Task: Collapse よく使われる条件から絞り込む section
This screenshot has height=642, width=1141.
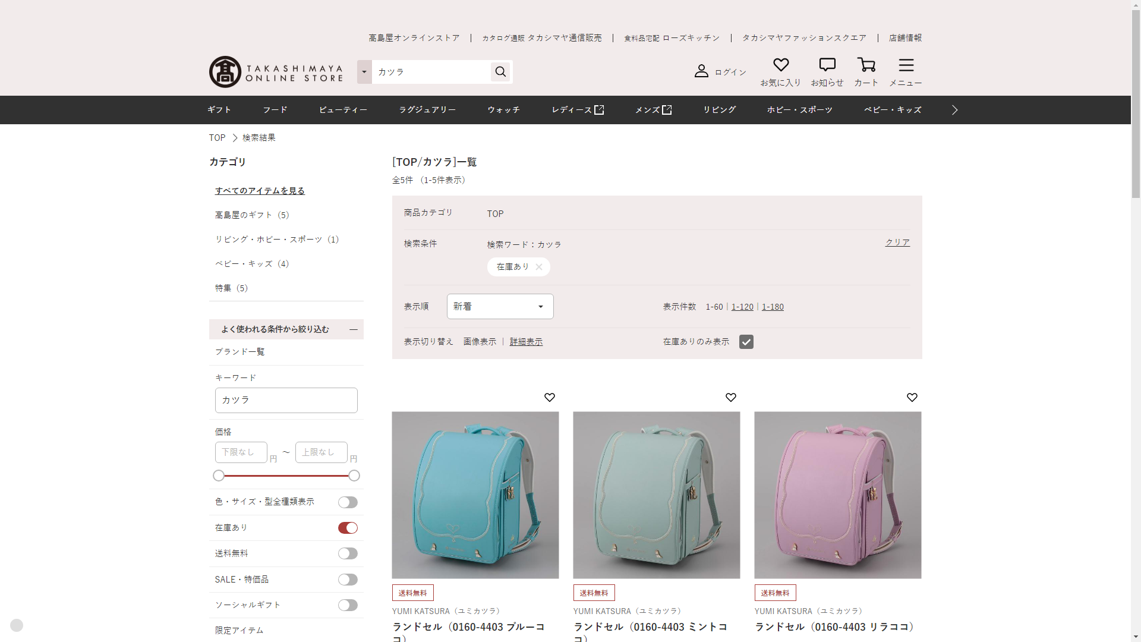Action: [354, 329]
